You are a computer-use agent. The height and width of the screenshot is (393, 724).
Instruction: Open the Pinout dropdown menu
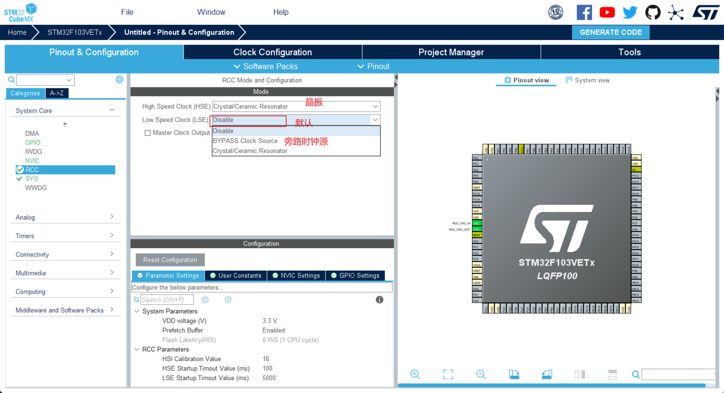click(x=373, y=66)
